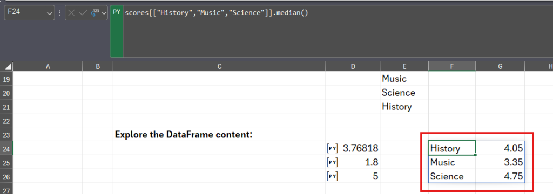Image resolution: width=553 pixels, height=194 pixels.
Task: Click cell F25 containing Music
Action: point(452,162)
